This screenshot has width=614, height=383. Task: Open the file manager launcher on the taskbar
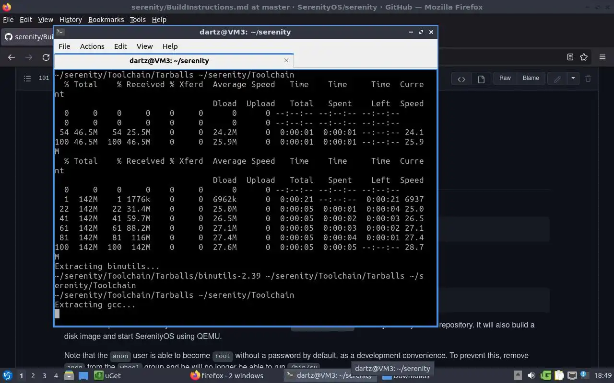69,376
